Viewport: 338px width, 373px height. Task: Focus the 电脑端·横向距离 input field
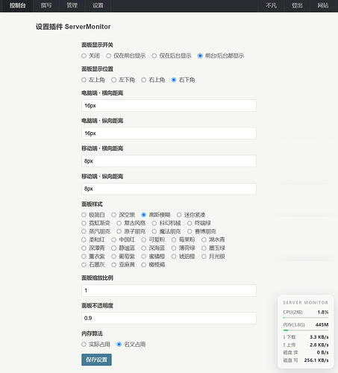[x=169, y=106]
